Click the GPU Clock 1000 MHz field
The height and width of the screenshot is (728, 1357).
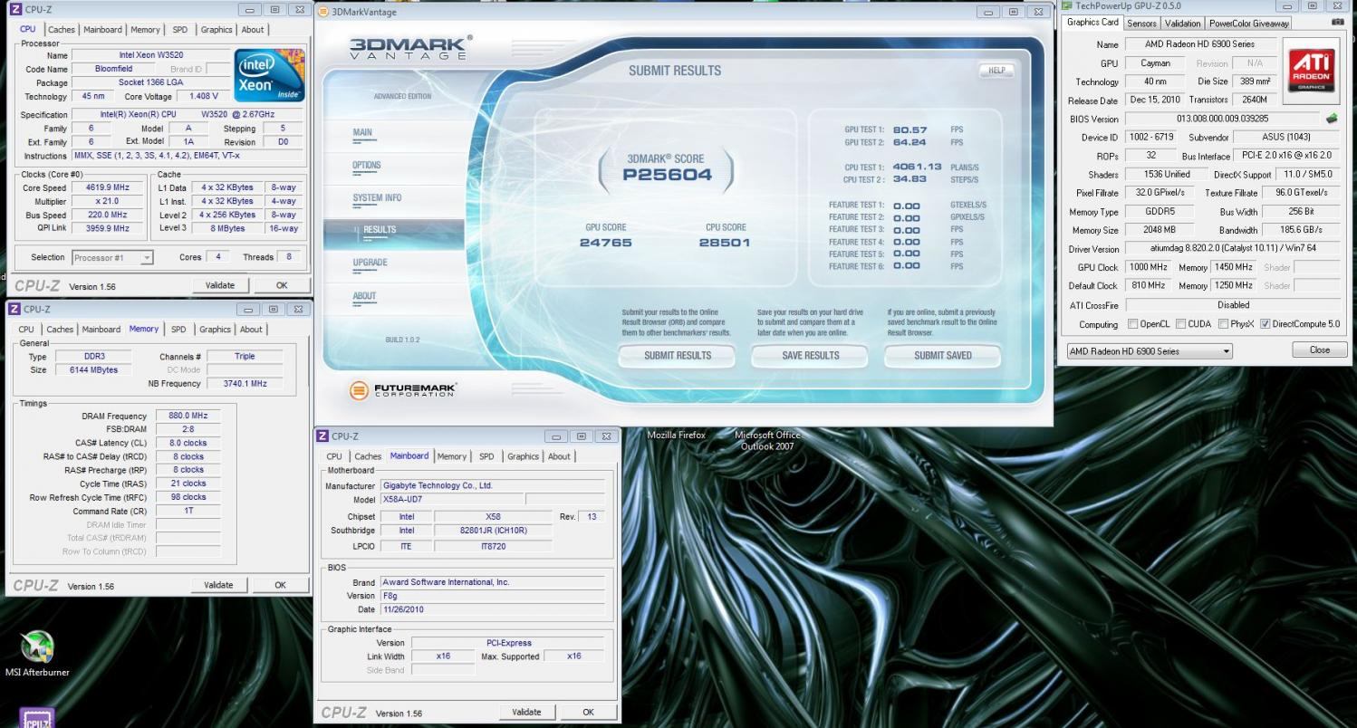[x=1147, y=267]
